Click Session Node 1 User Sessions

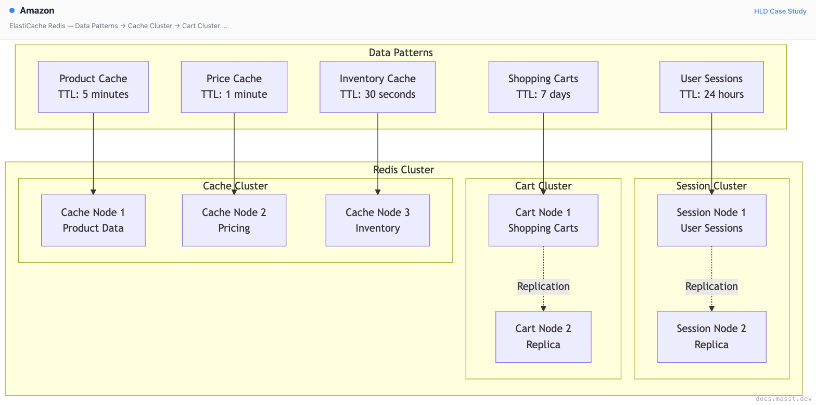pyautogui.click(x=711, y=220)
